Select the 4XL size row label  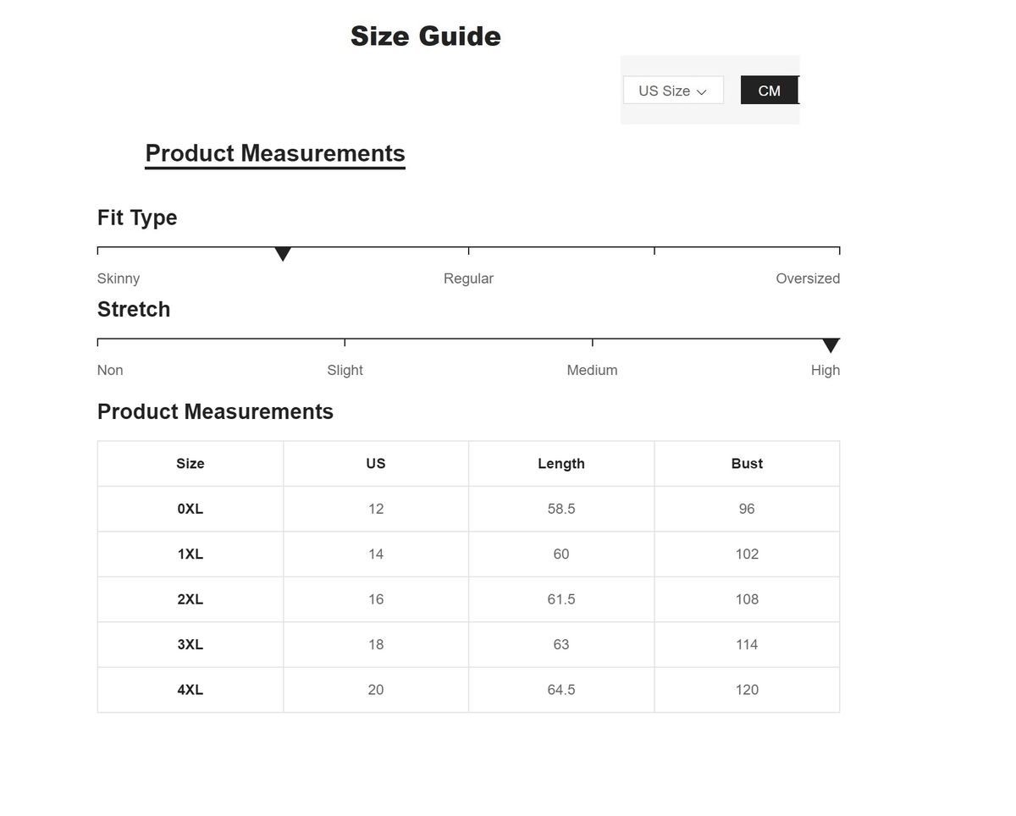[x=190, y=690]
